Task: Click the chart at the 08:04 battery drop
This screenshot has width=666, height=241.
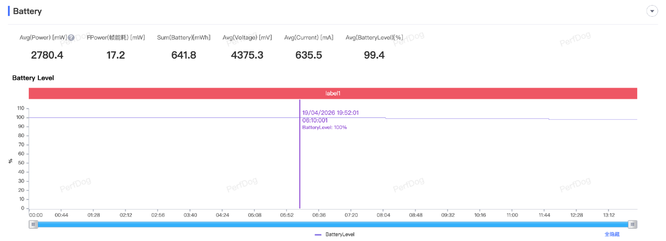Action: [x=386, y=118]
